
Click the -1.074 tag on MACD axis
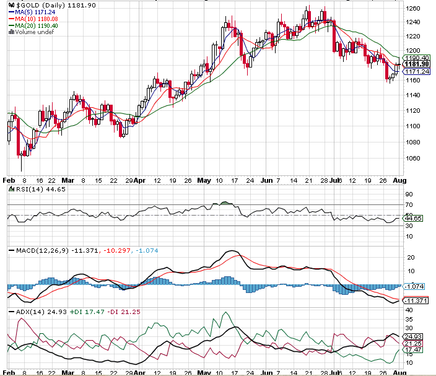click(x=414, y=286)
